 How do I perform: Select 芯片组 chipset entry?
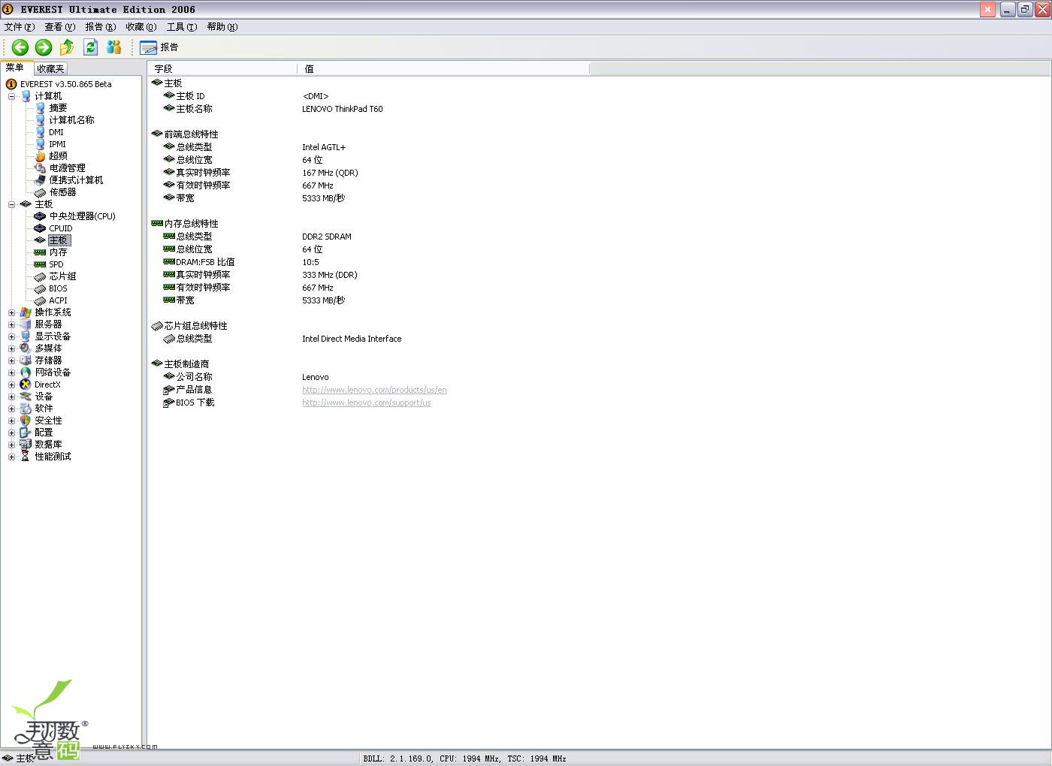tap(62, 276)
